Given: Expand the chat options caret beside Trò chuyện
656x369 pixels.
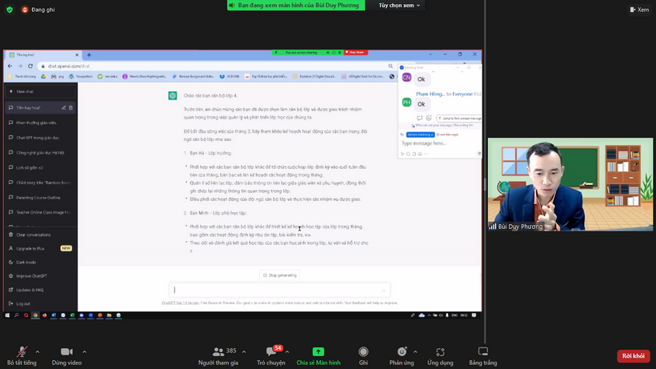Looking at the screenshot, I should click(287, 352).
